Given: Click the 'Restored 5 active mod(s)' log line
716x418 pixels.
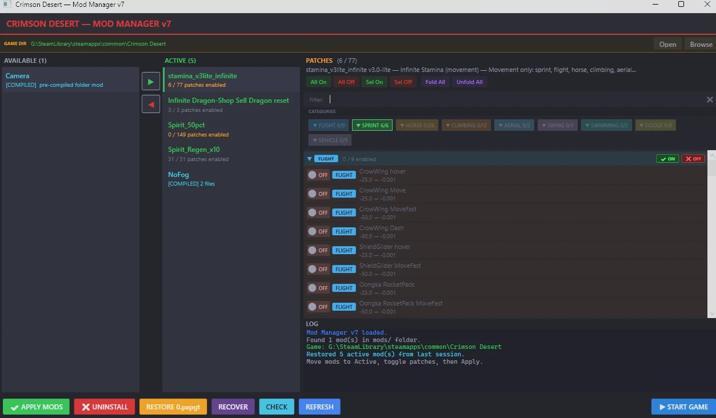Looking at the screenshot, I should pyautogui.click(x=385, y=354).
